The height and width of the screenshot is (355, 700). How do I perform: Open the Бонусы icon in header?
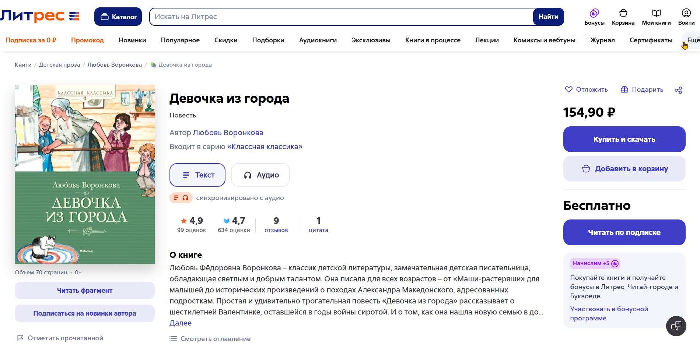point(594,17)
